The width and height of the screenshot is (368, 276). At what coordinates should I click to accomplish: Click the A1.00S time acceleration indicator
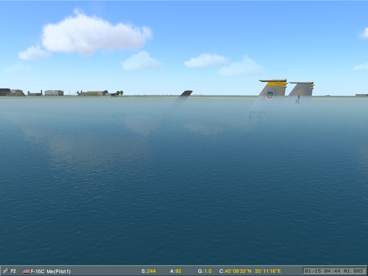click(354, 271)
